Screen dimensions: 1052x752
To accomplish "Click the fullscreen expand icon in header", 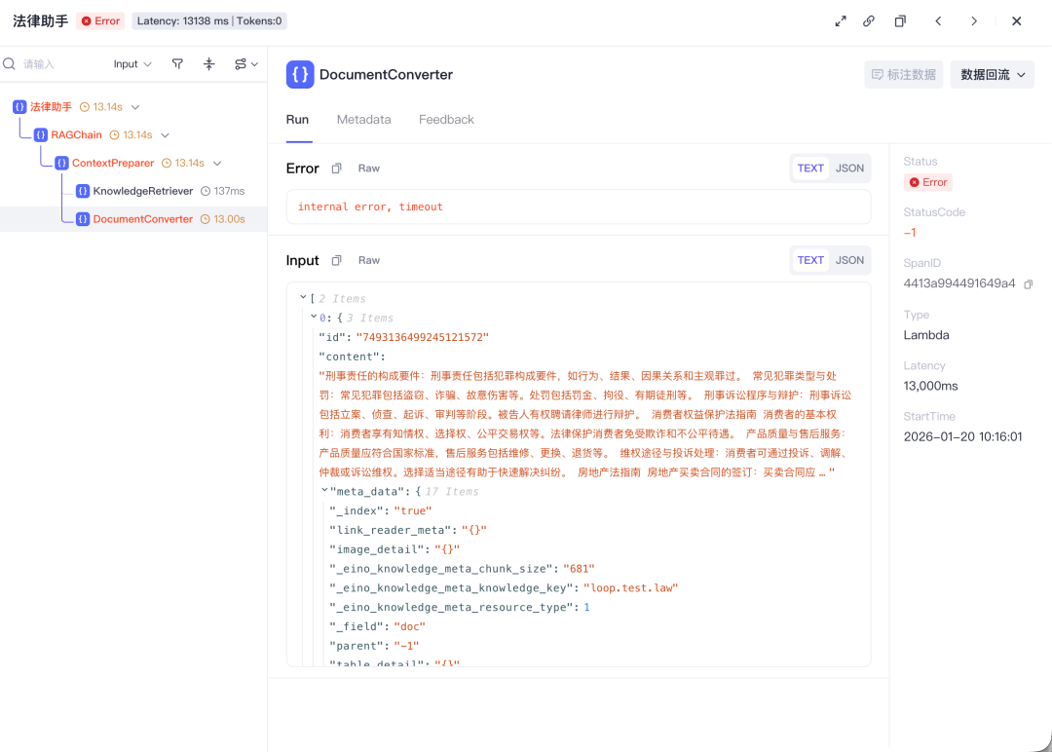I will click(841, 21).
